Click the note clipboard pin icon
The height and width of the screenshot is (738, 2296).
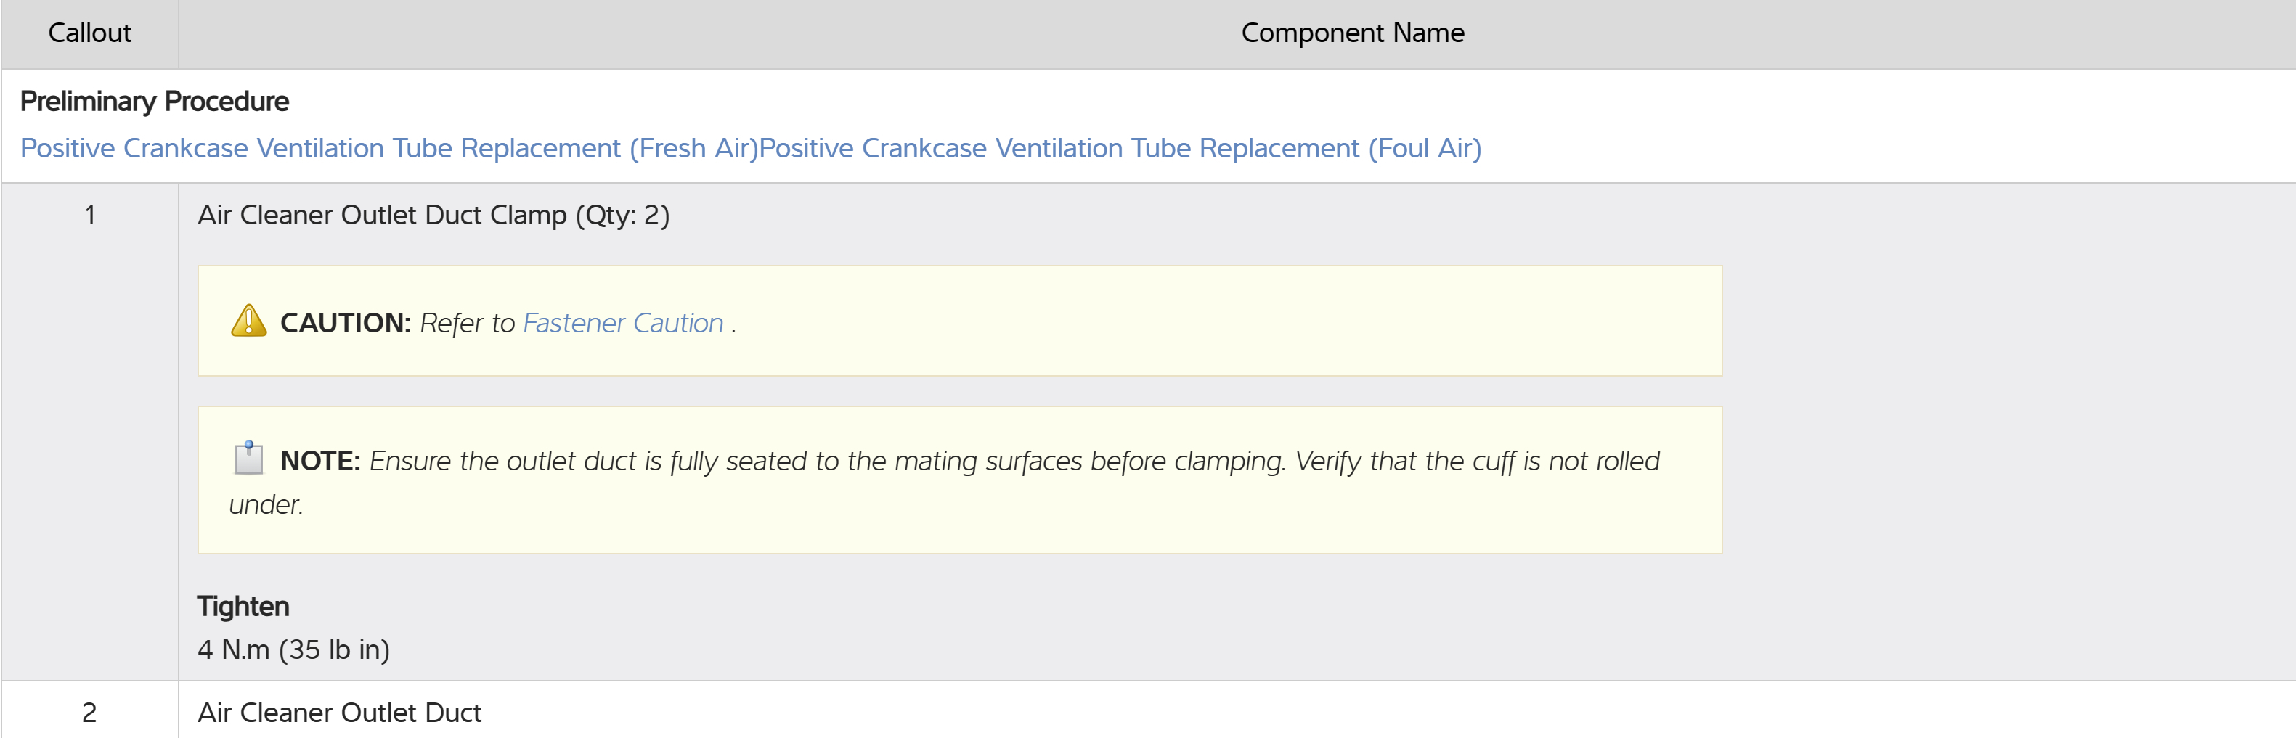point(248,459)
